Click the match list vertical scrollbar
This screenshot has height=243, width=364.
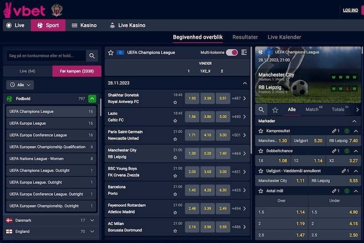click(x=251, y=101)
